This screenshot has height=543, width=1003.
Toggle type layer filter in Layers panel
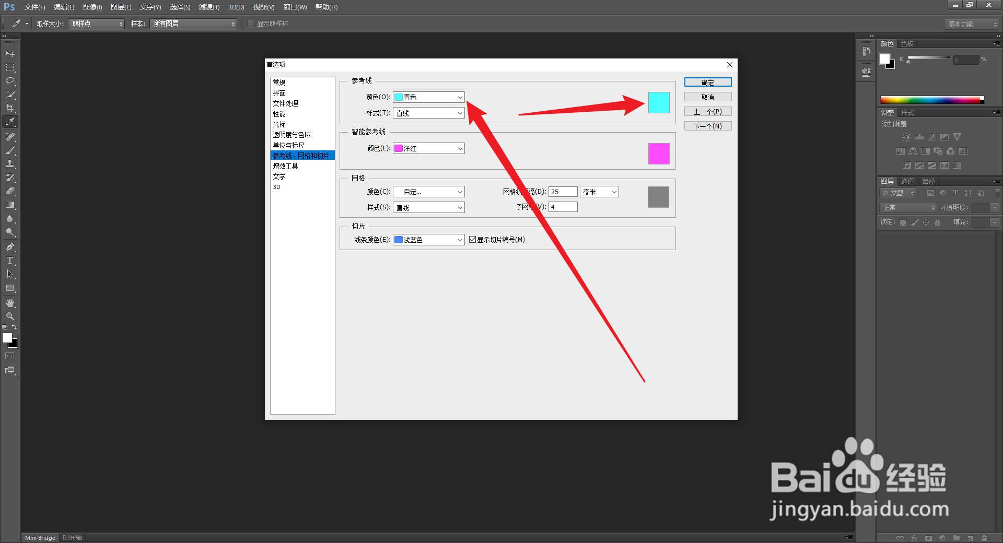[x=955, y=193]
